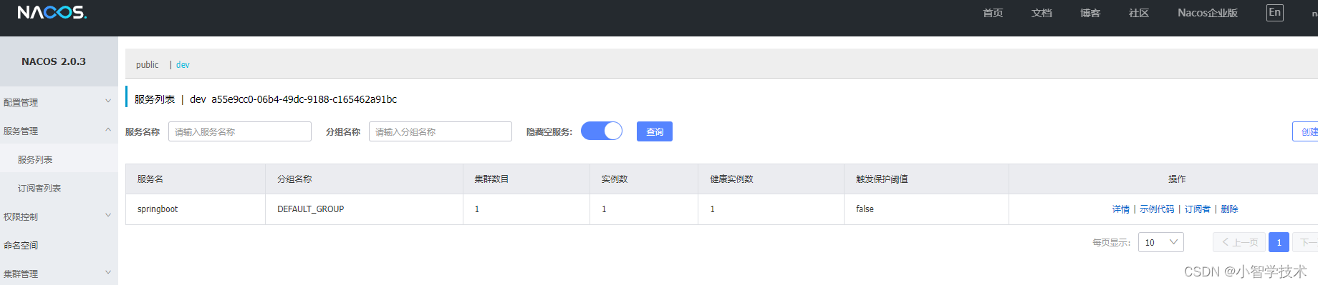The image size is (1318, 285).
Task: Select page 1 in pagination
Action: pos(1279,242)
